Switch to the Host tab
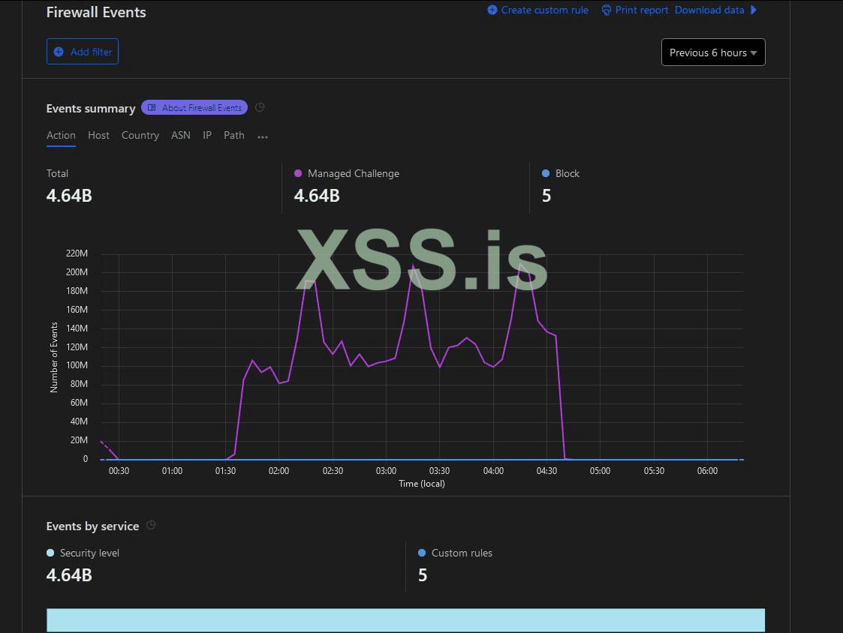The height and width of the screenshot is (633, 843). click(98, 136)
